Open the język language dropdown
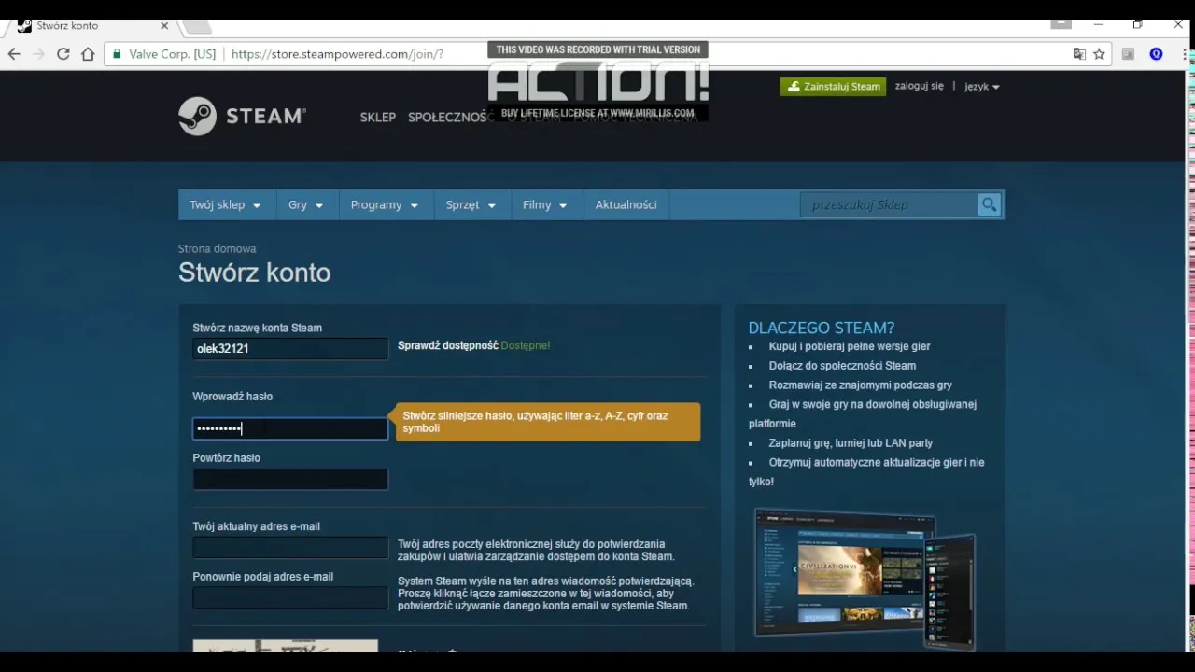Viewport: 1195px width, 672px height. pyautogui.click(x=982, y=87)
